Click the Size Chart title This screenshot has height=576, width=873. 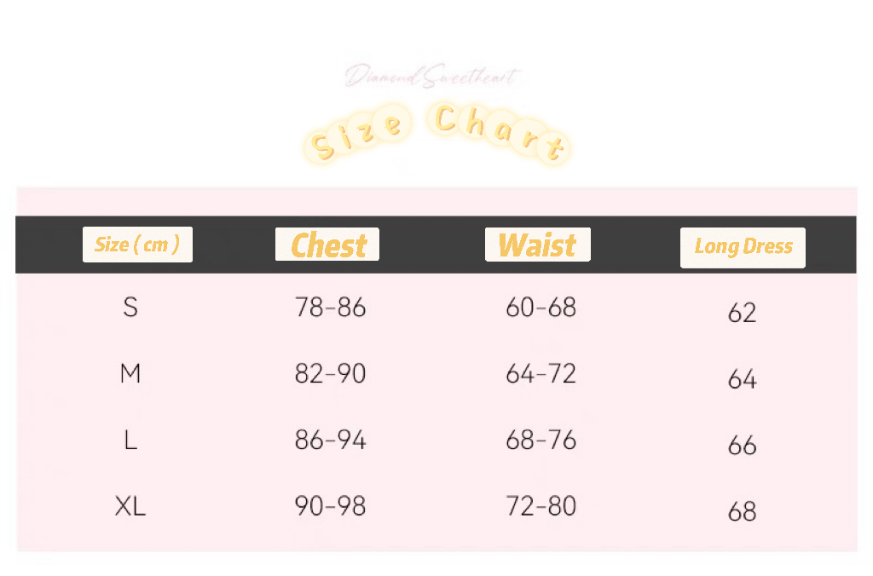coord(438,134)
